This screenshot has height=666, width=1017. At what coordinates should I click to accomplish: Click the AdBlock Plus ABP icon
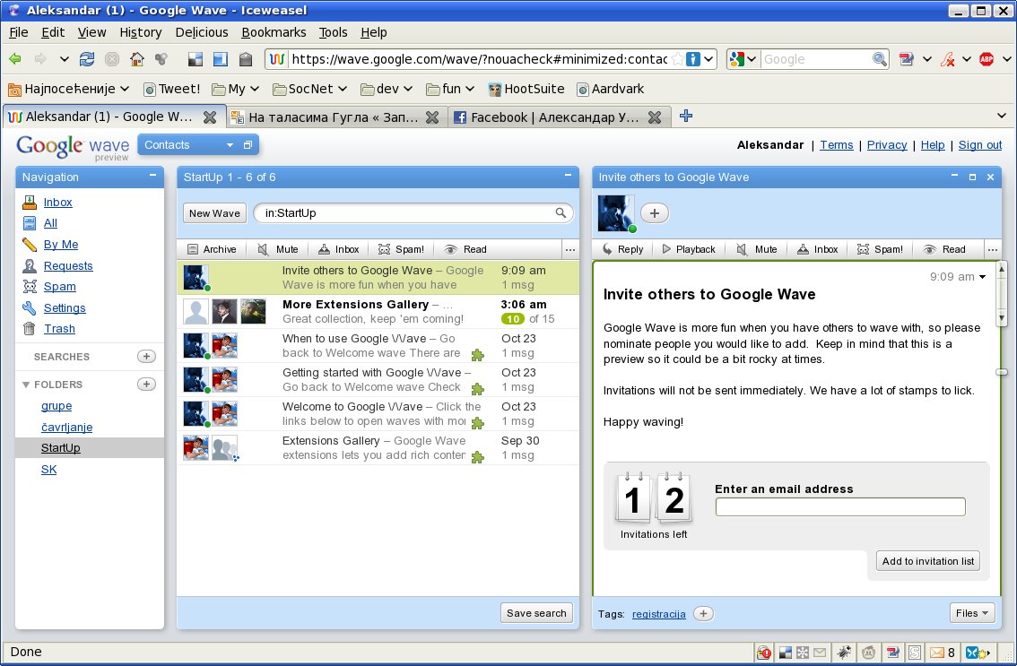(x=987, y=59)
